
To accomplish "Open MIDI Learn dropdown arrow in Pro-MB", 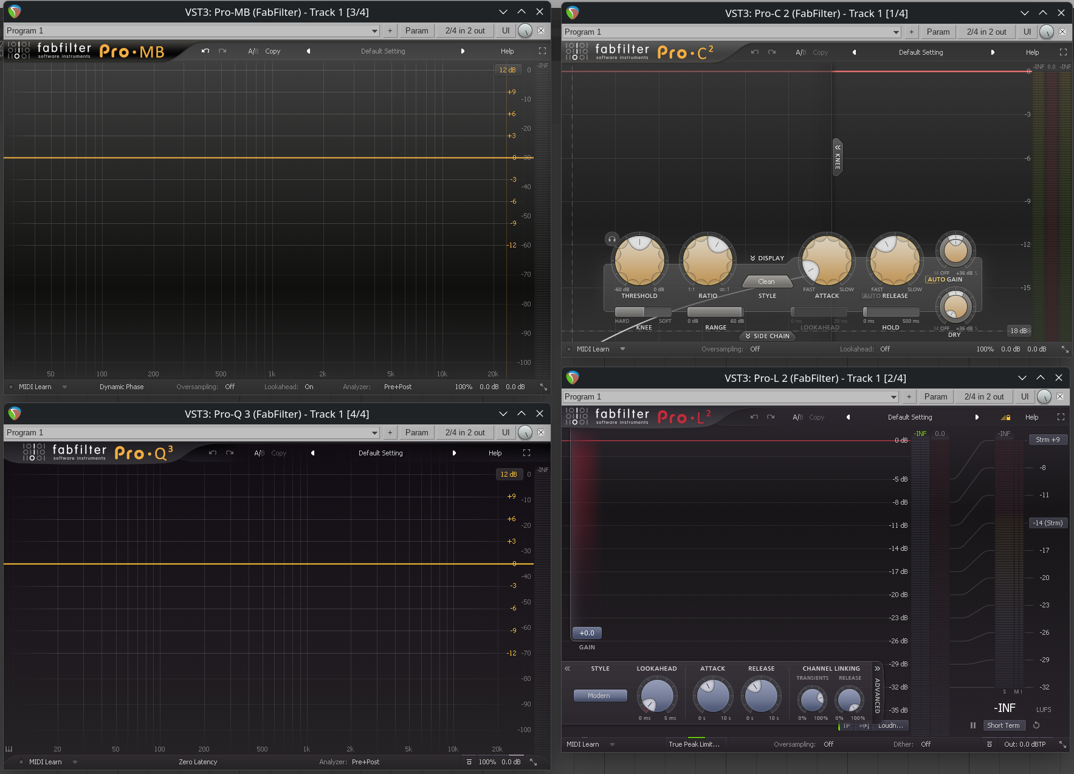I will point(64,387).
